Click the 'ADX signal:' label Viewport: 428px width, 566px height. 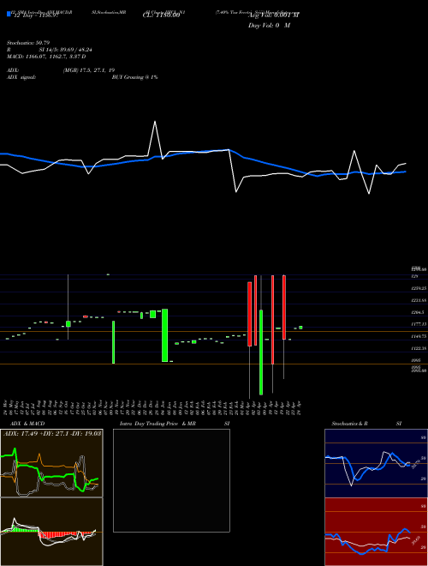tap(21, 77)
